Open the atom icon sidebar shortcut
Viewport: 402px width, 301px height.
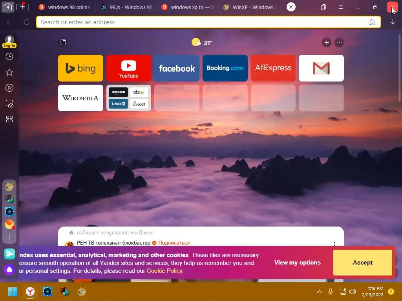(9, 212)
